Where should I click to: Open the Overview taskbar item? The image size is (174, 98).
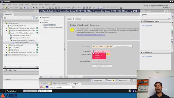coord(30,91)
